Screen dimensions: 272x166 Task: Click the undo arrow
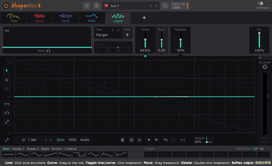point(166,140)
